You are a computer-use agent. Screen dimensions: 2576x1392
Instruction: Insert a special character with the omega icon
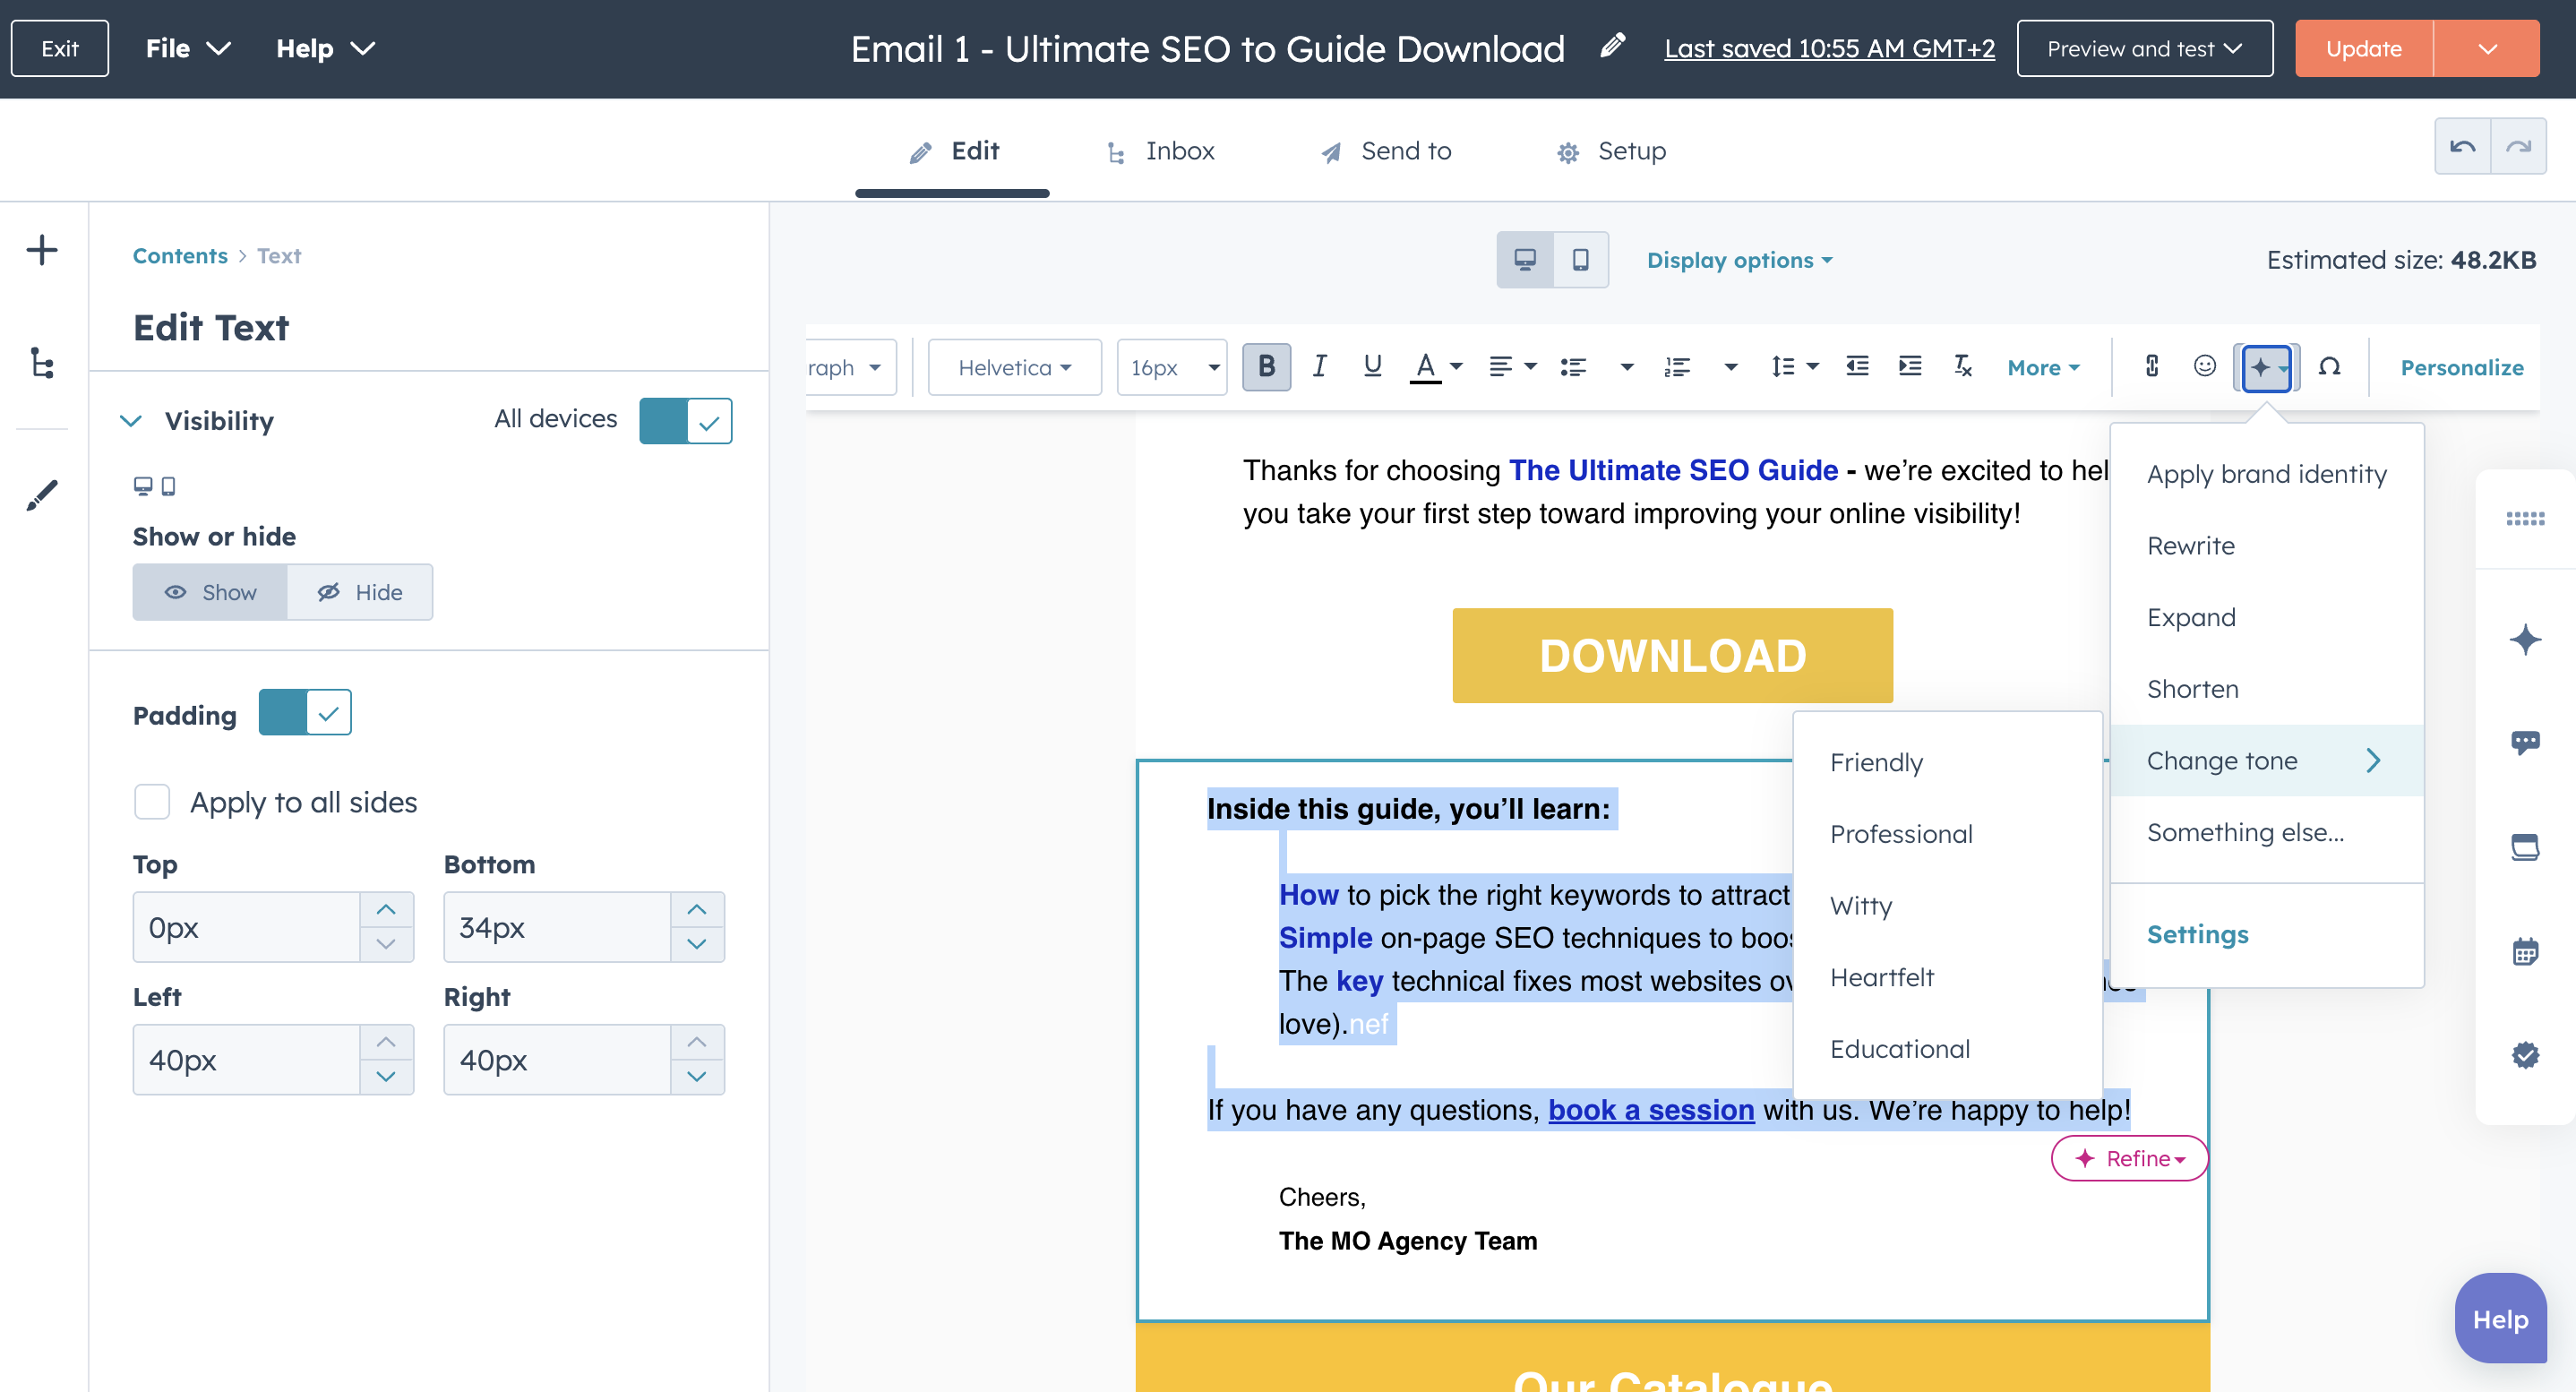click(x=2330, y=367)
